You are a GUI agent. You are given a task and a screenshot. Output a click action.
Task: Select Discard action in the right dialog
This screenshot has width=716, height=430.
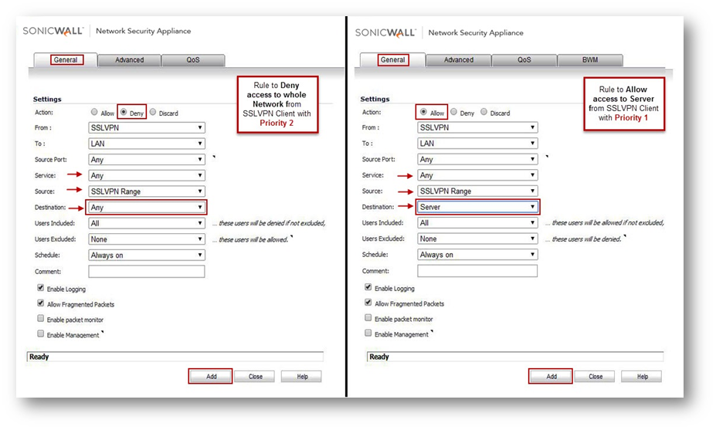click(485, 112)
